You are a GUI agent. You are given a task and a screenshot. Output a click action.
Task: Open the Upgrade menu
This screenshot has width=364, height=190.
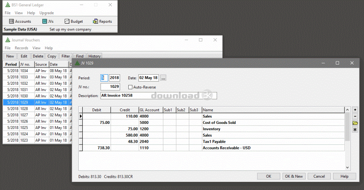(x=47, y=13)
